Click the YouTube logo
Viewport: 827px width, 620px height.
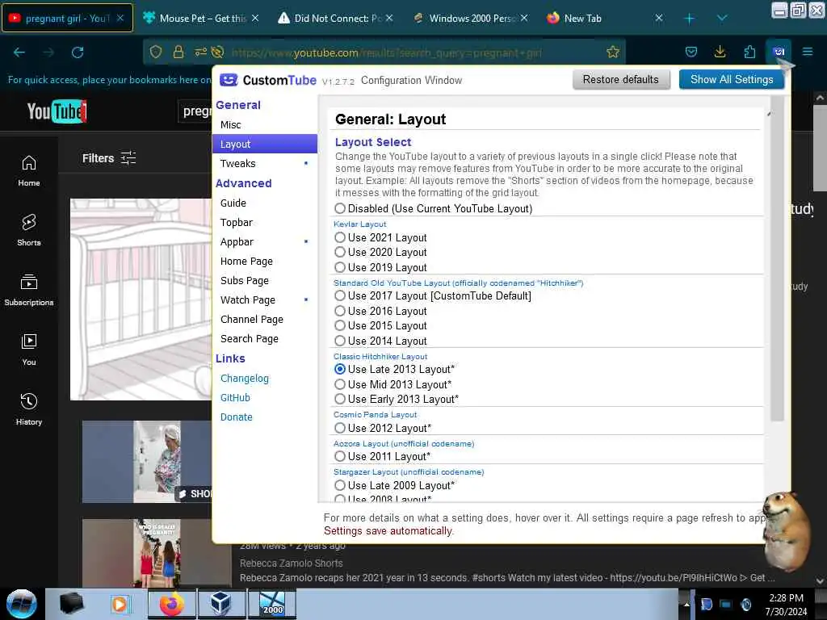pyautogui.click(x=57, y=111)
